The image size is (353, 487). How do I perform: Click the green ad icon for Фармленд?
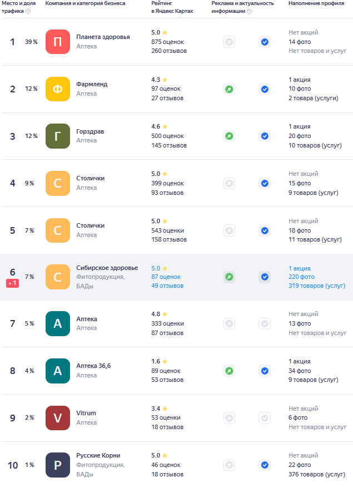229,89
